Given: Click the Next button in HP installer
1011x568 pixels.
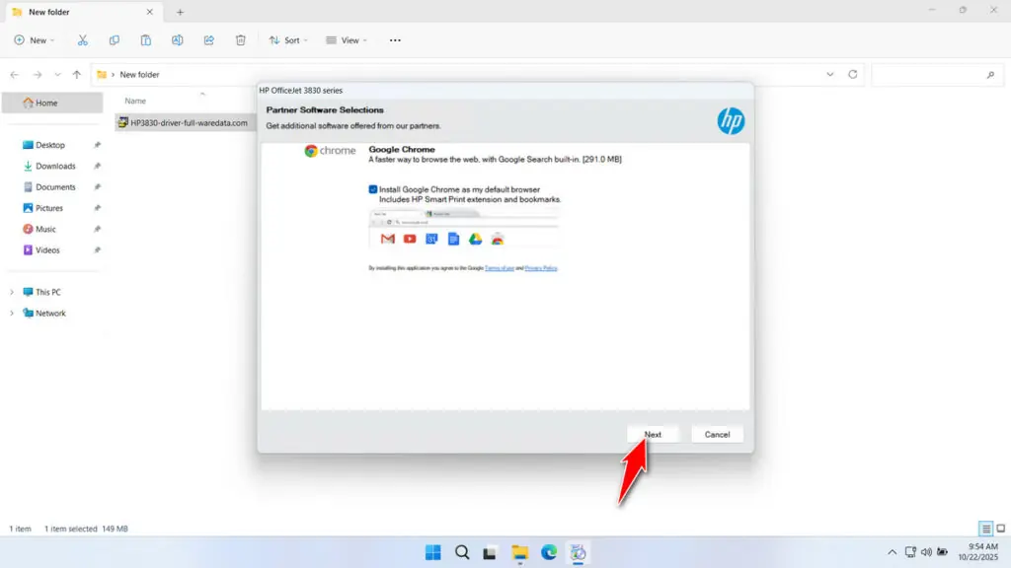Looking at the screenshot, I should tap(653, 434).
